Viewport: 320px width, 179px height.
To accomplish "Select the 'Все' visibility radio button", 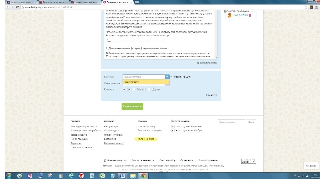I will (124, 89).
